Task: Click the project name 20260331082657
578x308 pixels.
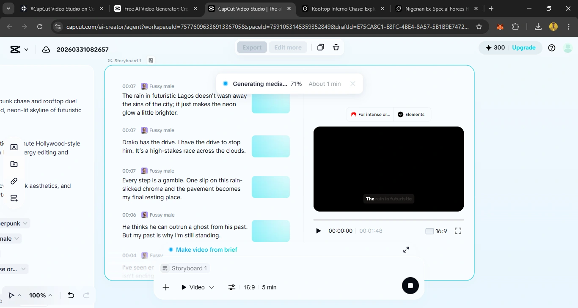Action: (x=83, y=49)
